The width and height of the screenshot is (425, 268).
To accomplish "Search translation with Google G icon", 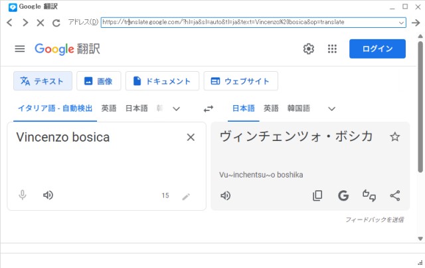I will (x=343, y=196).
